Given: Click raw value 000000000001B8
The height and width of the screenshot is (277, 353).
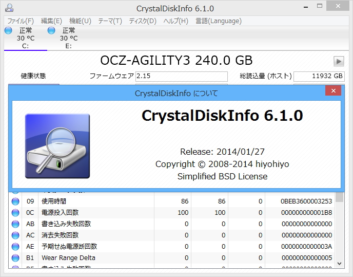Looking at the screenshot, I should pyautogui.click(x=306, y=212).
